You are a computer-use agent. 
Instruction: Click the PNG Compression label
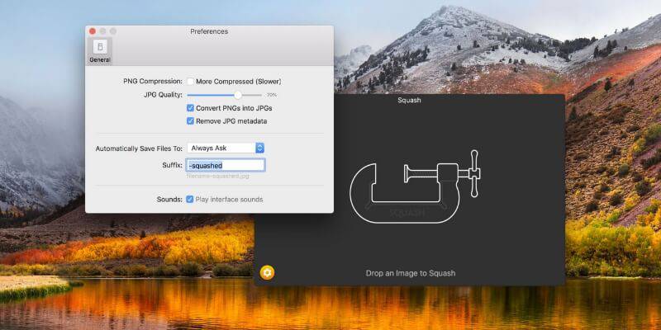[151, 82]
